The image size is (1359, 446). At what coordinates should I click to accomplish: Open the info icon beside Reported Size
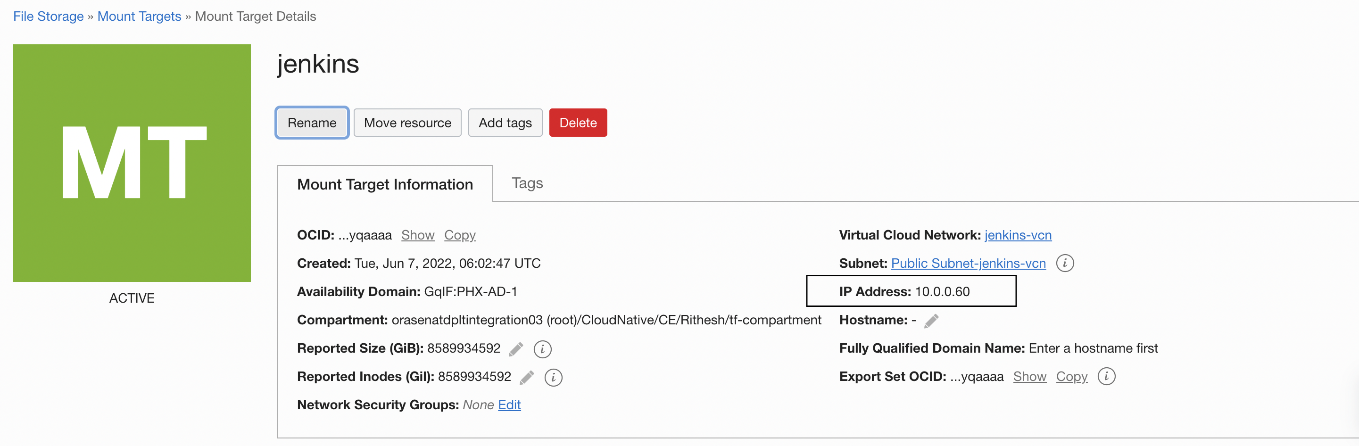(x=542, y=349)
